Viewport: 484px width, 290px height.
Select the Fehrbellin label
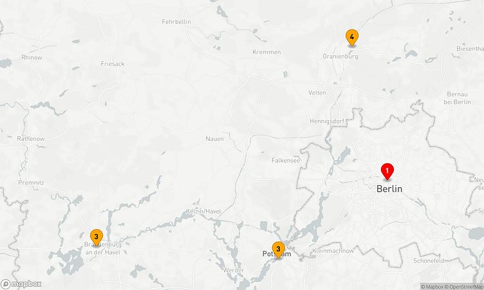click(176, 22)
